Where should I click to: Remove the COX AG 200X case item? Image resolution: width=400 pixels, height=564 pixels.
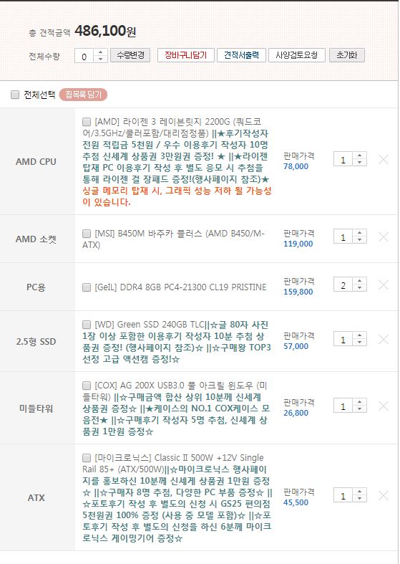383,406
